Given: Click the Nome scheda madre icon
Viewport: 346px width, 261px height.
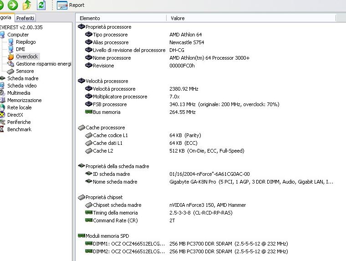Looking at the screenshot, I should [89, 181].
